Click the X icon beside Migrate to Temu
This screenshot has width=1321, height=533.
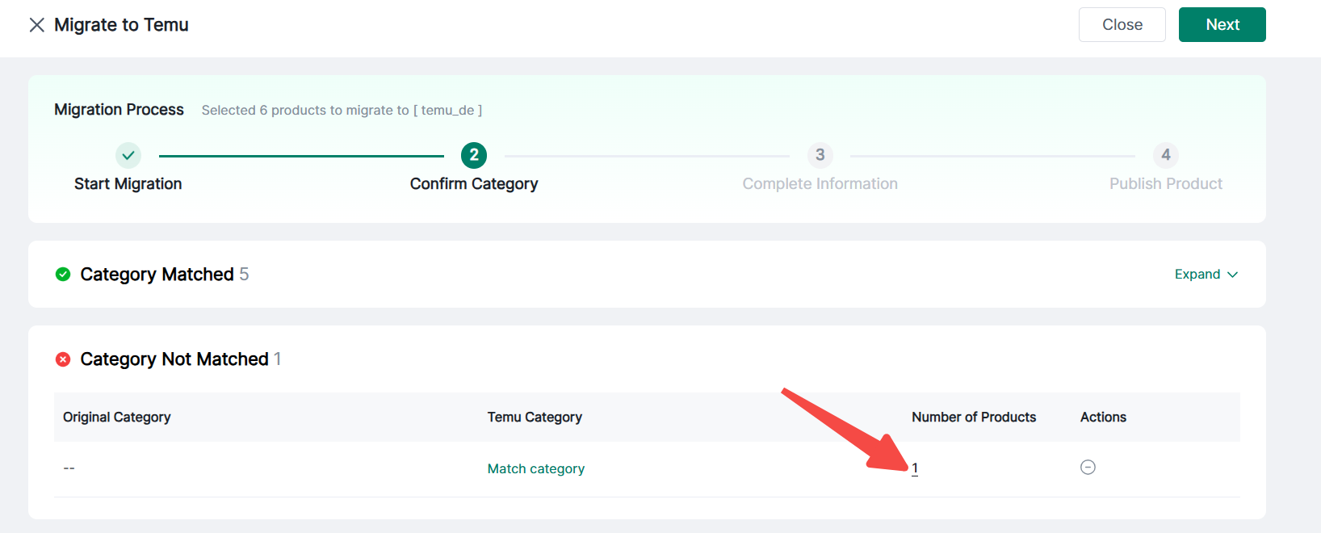[36, 25]
